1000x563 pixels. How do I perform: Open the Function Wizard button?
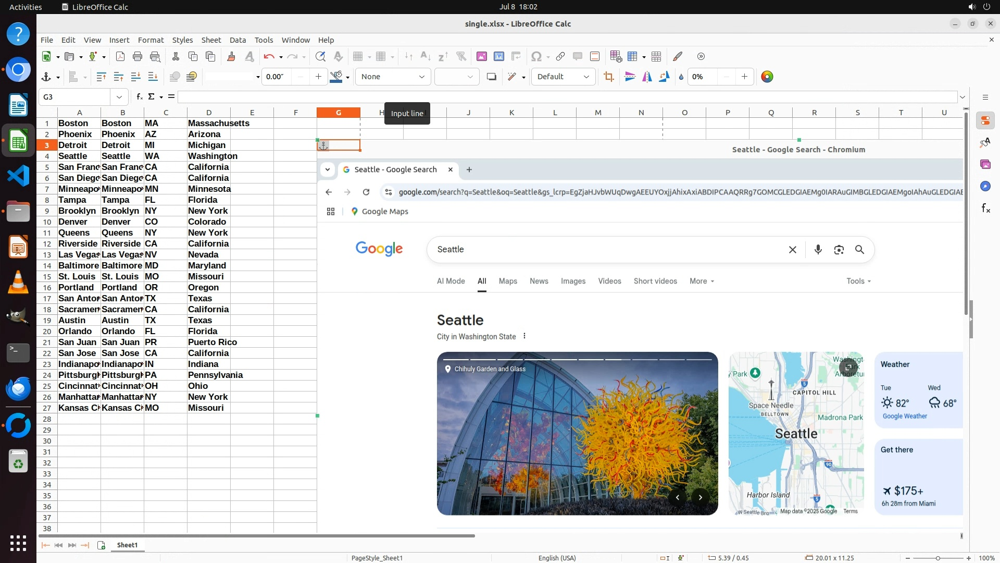pos(139,97)
